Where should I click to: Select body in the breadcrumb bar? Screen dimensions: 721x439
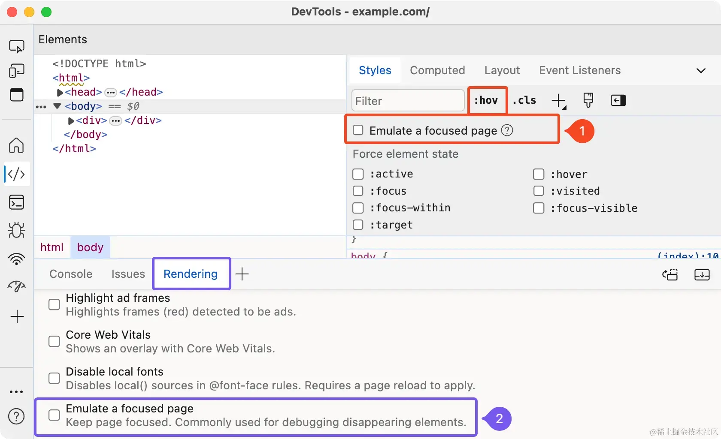pyautogui.click(x=90, y=247)
